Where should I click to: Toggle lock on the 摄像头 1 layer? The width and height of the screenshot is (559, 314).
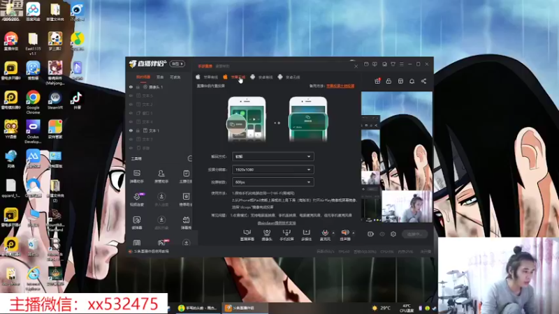(x=138, y=87)
